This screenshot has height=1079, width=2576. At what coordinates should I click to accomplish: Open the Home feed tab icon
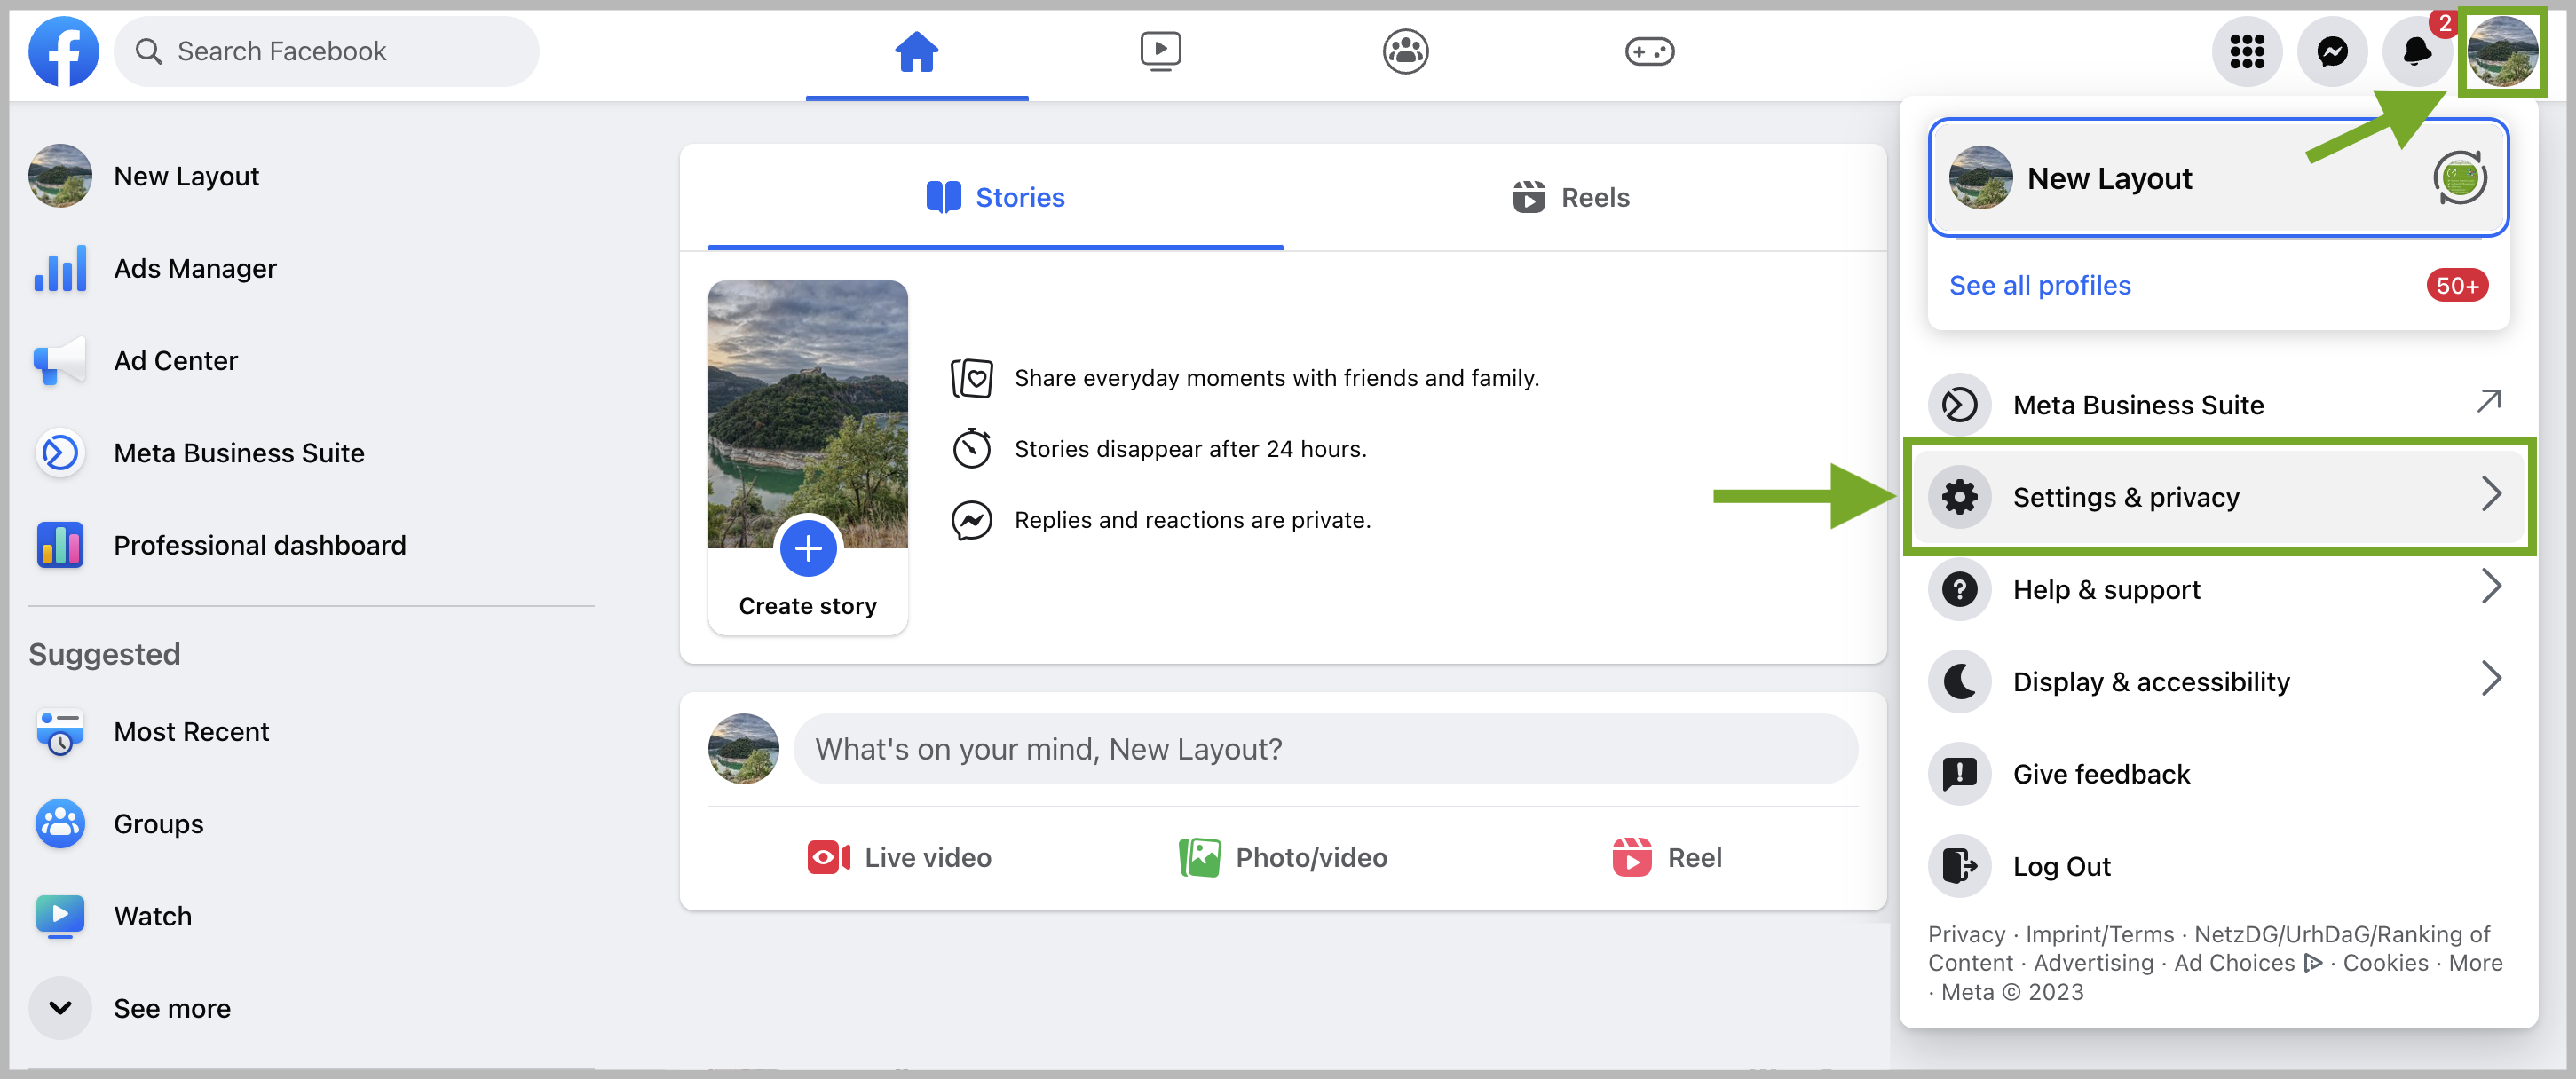coord(916,51)
